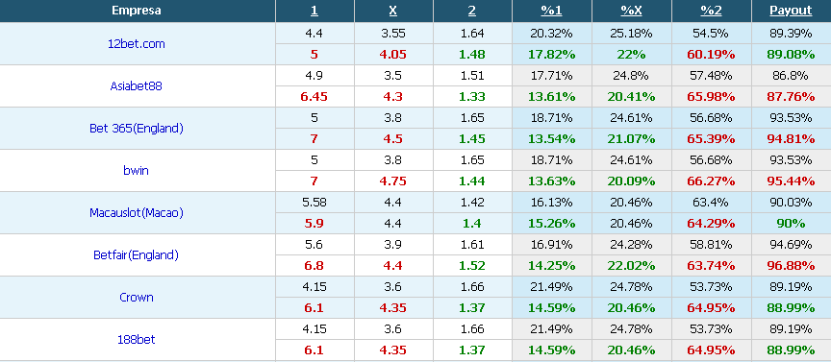831x362 pixels.
Task: Open the 12bet.com company link
Action: (x=137, y=44)
